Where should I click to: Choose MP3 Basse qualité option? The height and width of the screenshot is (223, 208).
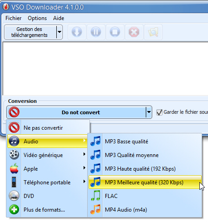click(145, 141)
